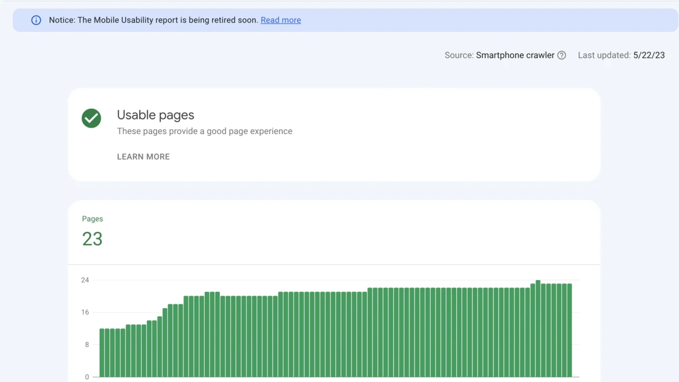Click the 5/22/23 last updated date
The height and width of the screenshot is (382, 679).
[x=649, y=55]
